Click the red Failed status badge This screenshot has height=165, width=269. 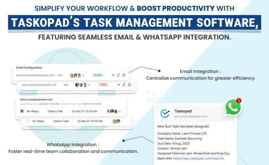tap(103, 84)
